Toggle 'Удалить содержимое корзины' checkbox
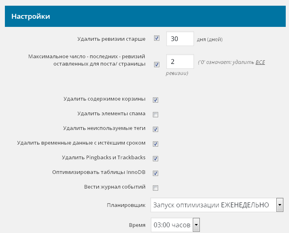This screenshot has height=233, width=289. pyautogui.click(x=155, y=100)
